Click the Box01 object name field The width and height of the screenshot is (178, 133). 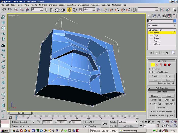click(x=160, y=21)
